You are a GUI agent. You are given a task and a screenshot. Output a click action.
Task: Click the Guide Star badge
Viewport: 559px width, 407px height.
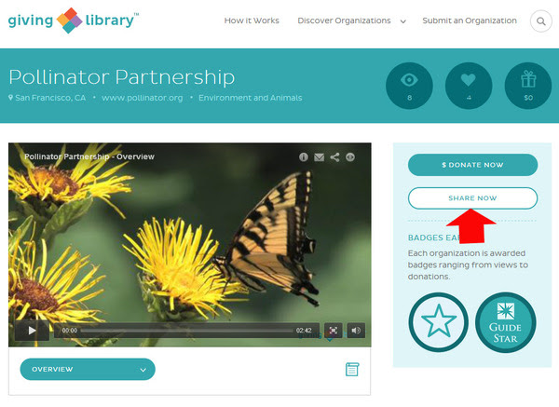click(x=506, y=322)
